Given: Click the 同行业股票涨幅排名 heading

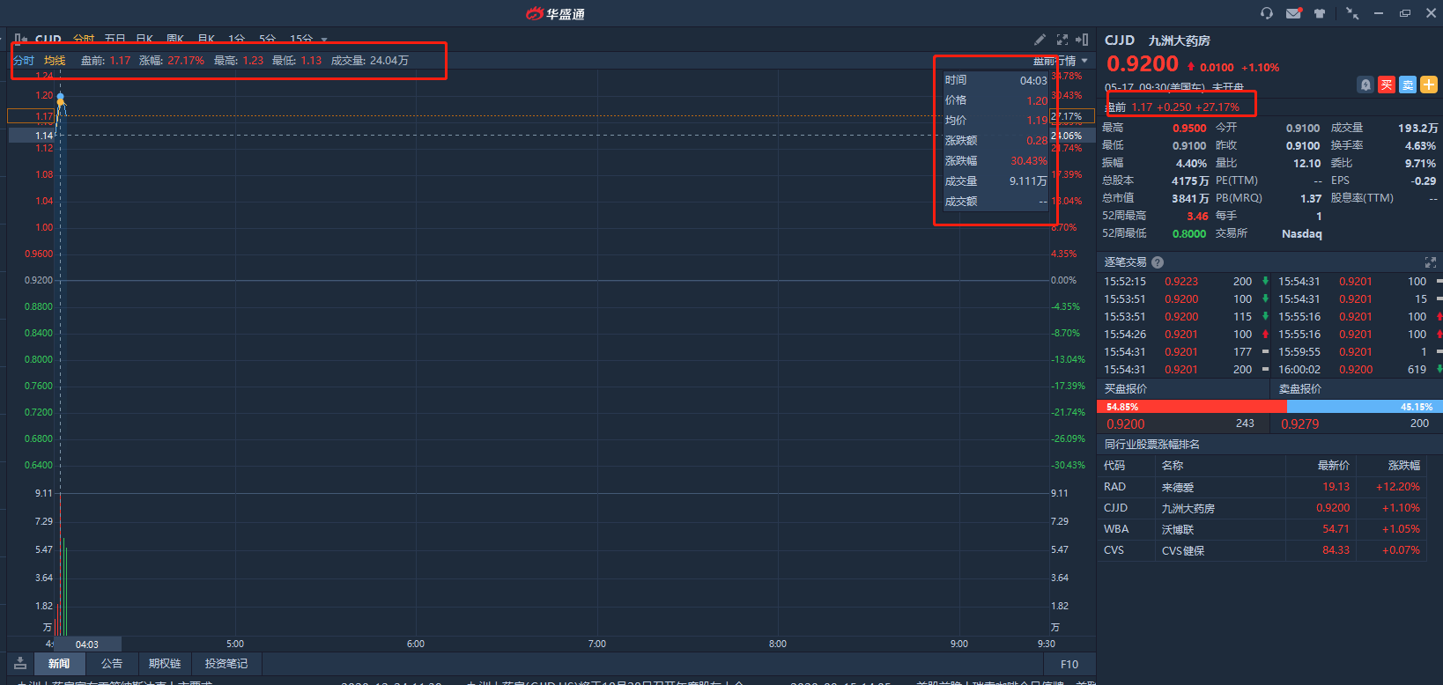Looking at the screenshot, I should pyautogui.click(x=1152, y=445).
